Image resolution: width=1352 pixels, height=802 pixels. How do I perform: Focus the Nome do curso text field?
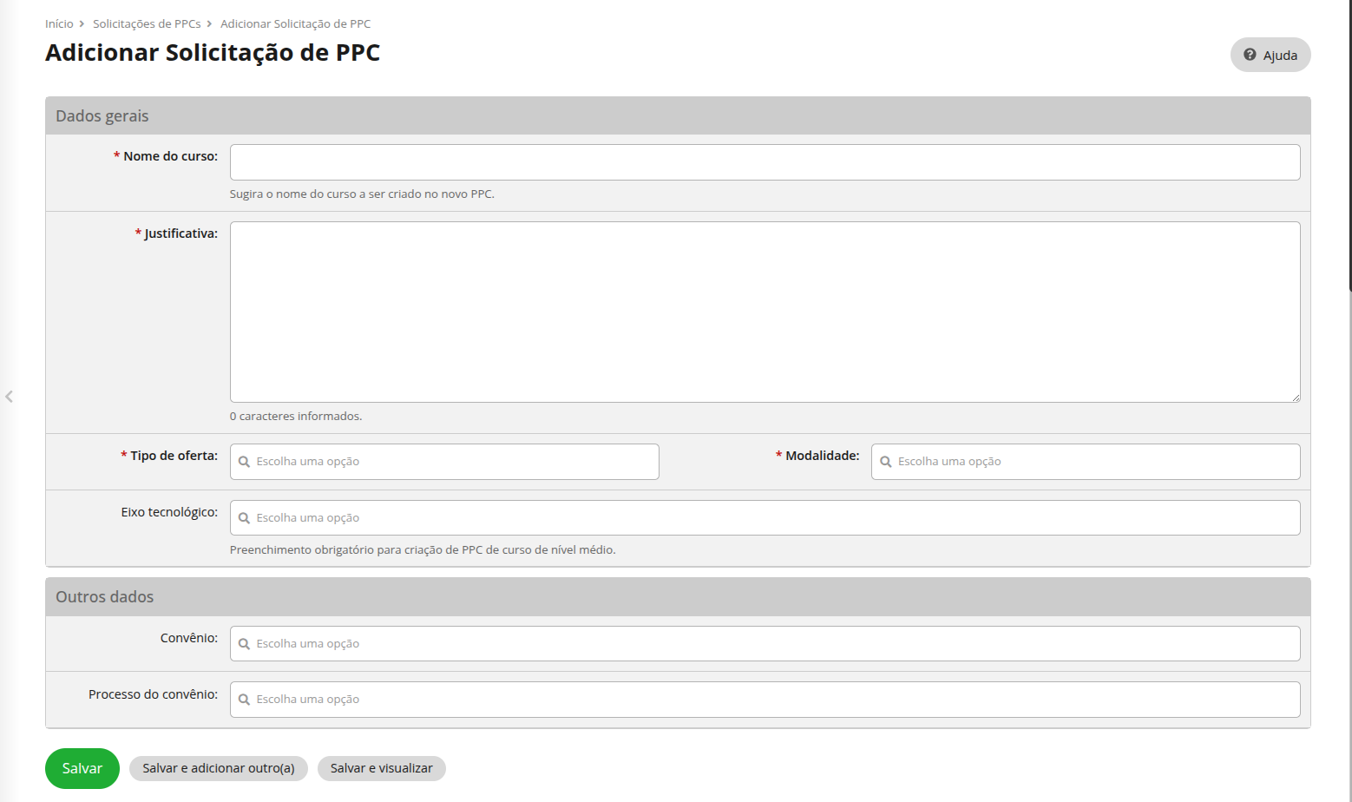[x=764, y=162]
